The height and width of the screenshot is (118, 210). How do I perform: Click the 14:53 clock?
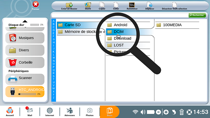(201, 112)
